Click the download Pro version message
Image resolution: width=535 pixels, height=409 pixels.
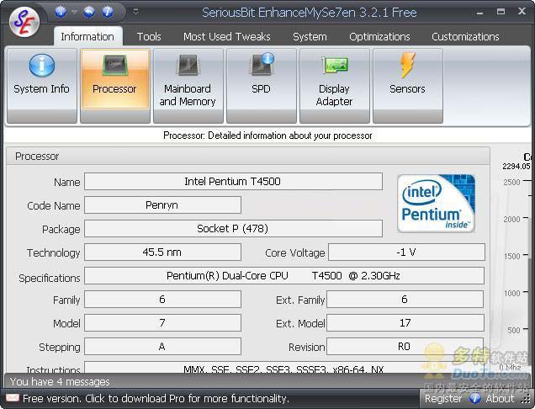(x=156, y=399)
